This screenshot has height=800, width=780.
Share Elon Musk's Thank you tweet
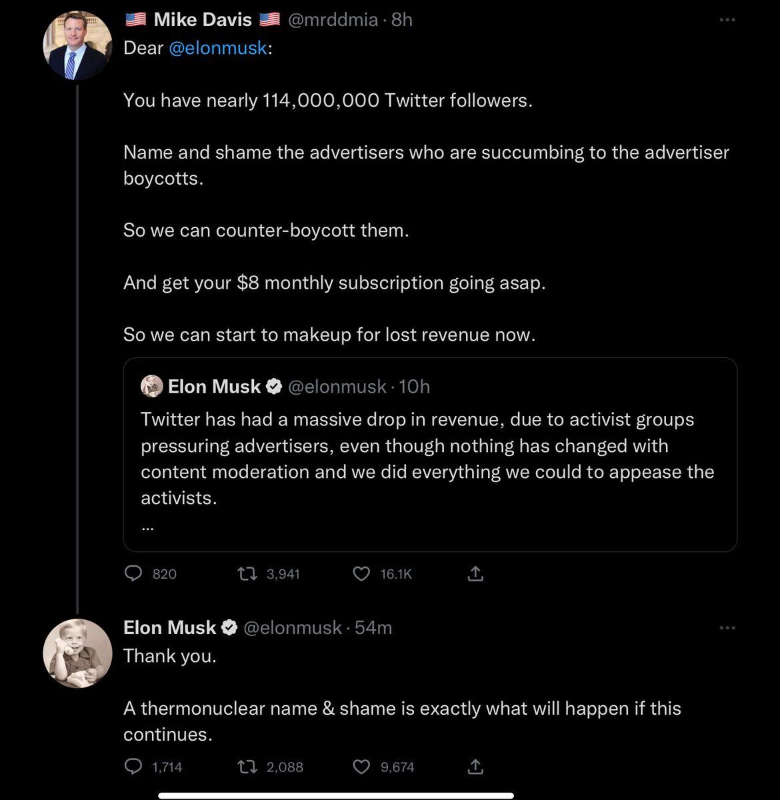pyautogui.click(x=475, y=767)
